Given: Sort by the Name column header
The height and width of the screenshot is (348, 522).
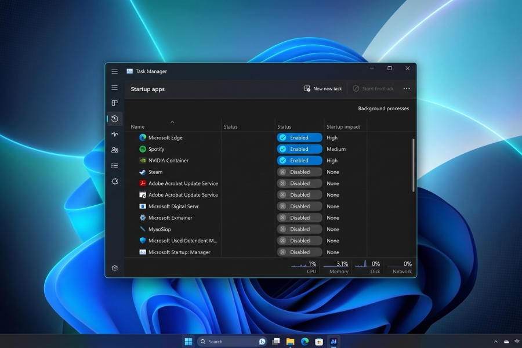Looking at the screenshot, I should click(137, 126).
